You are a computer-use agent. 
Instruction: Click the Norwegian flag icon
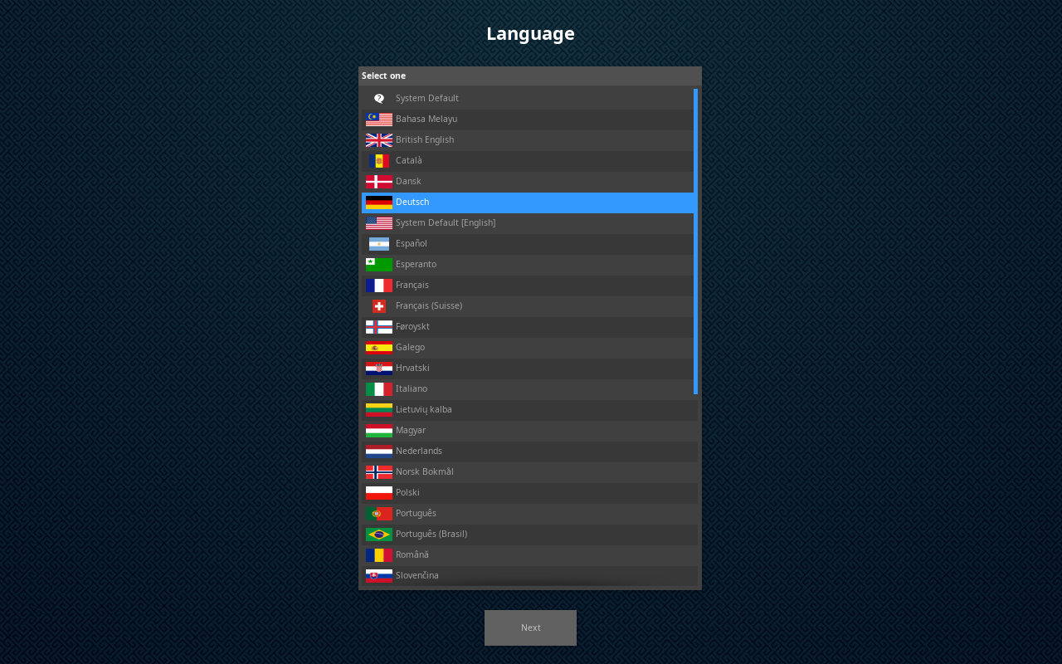point(379,471)
